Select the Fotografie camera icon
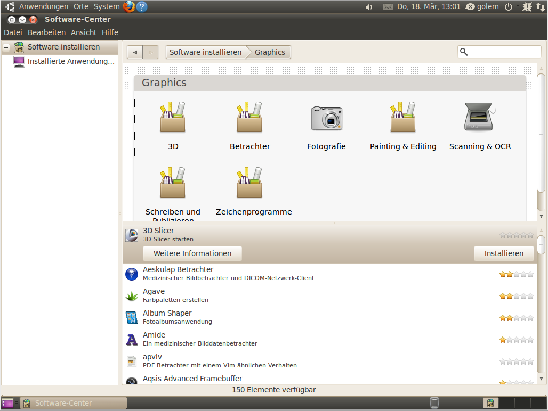 [326, 118]
